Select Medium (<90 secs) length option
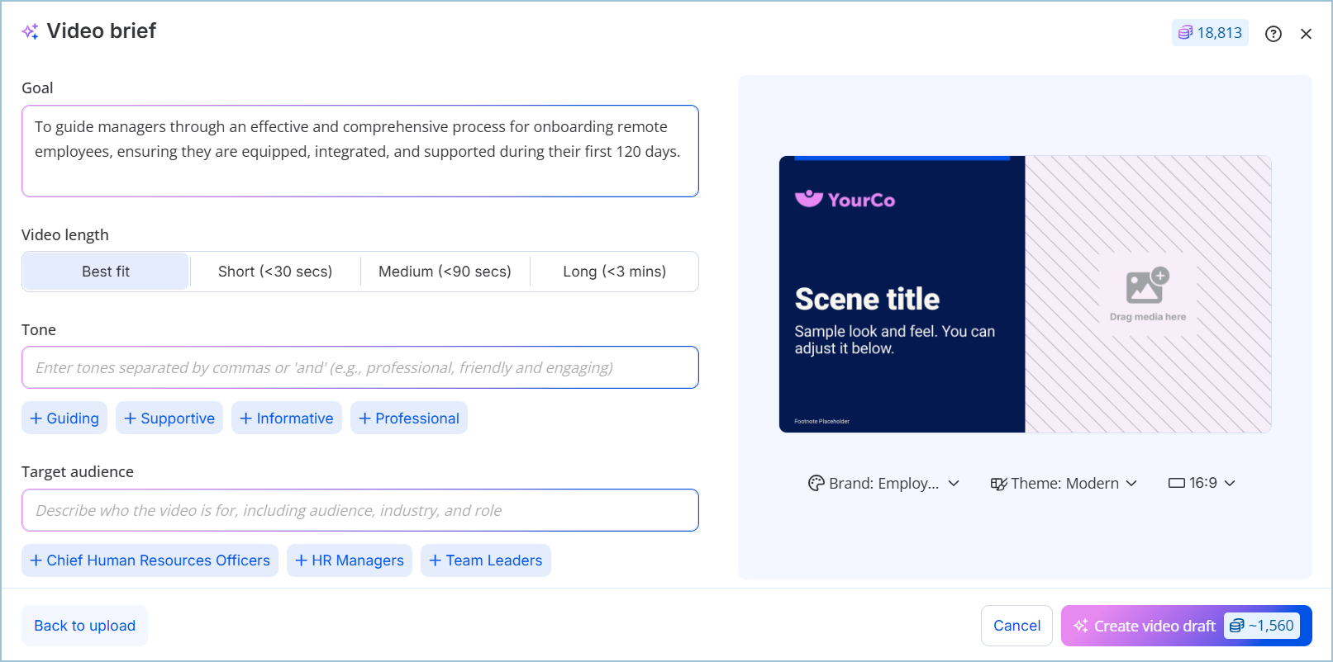This screenshot has height=662, width=1333. click(445, 272)
